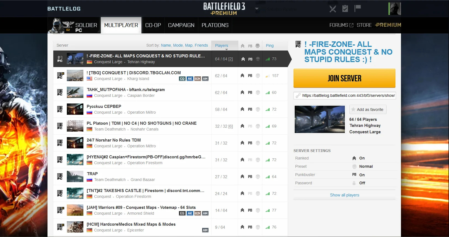
Task: Select the 24/7 Norshar No Rules TDM server
Action: pos(170,143)
